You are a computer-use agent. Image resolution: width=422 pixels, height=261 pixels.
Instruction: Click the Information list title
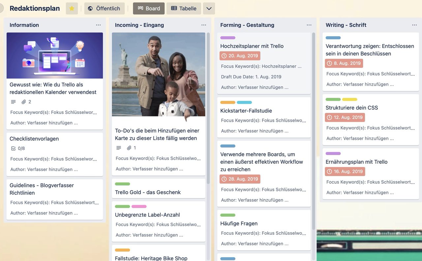click(24, 25)
